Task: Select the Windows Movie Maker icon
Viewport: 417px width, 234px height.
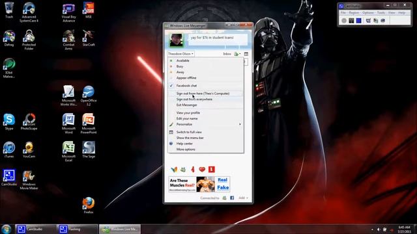Action: point(29,180)
